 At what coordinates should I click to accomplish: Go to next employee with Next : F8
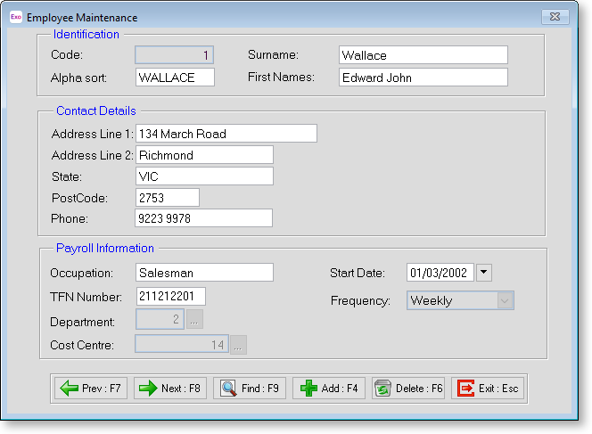(x=170, y=389)
